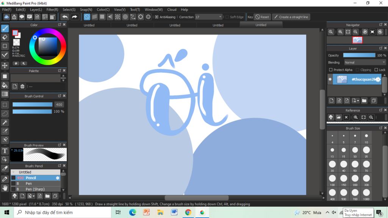Select the Magic Wand tool
The height and width of the screenshot is (218, 388).
5,122
